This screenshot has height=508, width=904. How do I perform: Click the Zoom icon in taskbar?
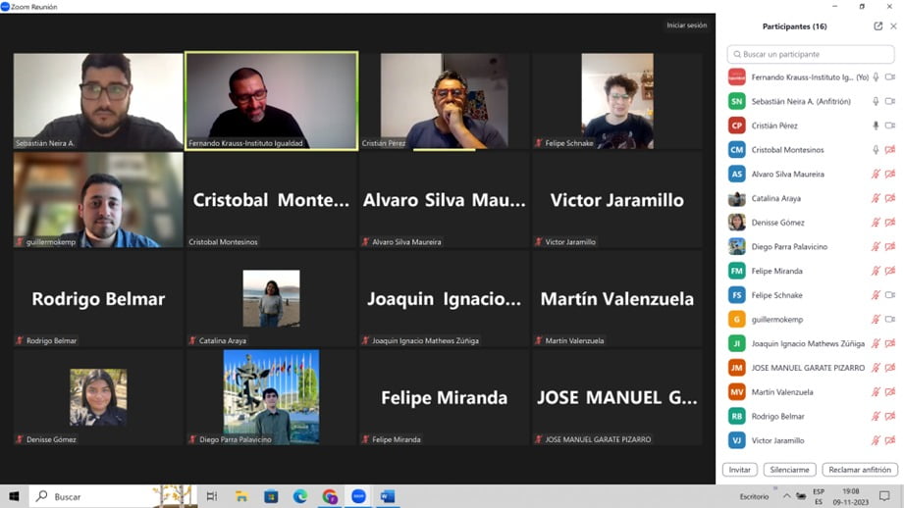(x=358, y=496)
